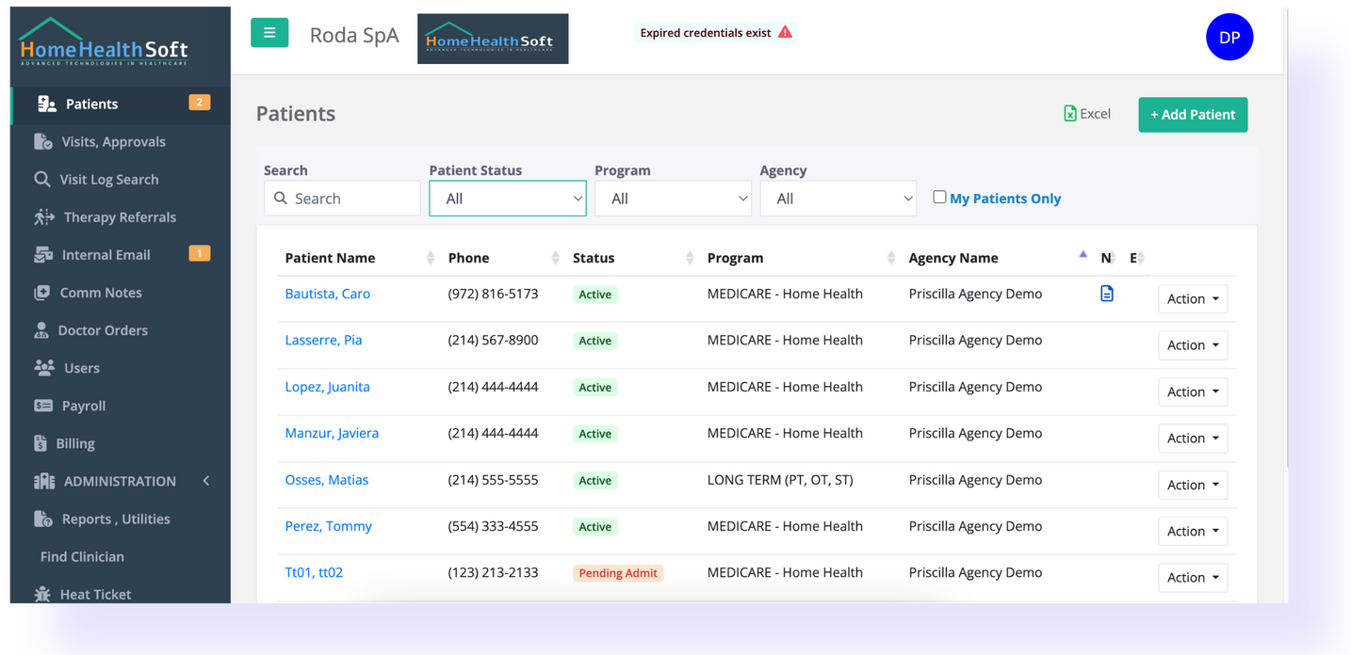The width and height of the screenshot is (1351, 655).
Task: Open Action dropdown for Perez, Tommy
Action: (1193, 531)
